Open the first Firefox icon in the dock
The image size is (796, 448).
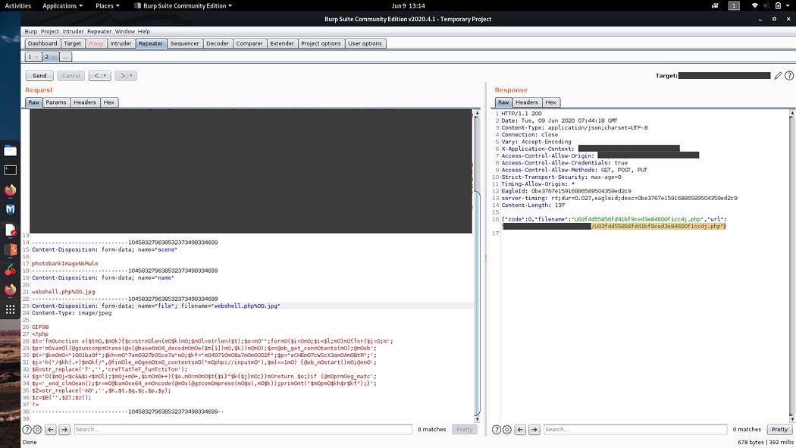click(x=10, y=190)
